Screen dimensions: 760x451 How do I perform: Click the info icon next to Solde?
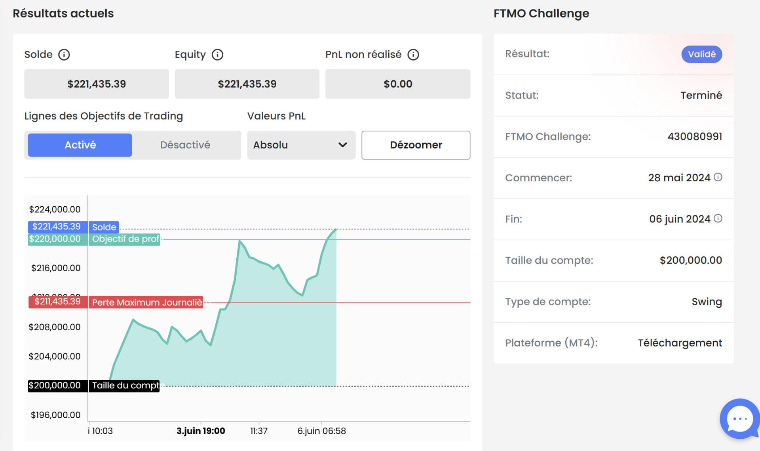tap(64, 55)
